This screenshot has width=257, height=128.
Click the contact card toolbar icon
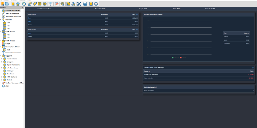tap(68, 4)
